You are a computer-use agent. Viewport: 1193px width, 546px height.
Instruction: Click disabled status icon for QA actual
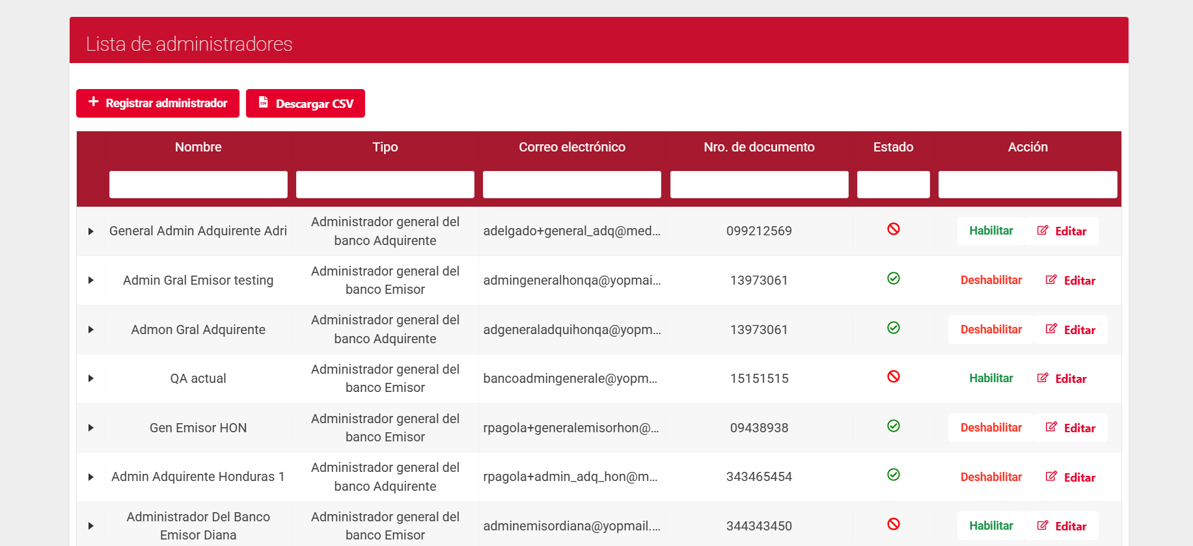click(x=893, y=376)
